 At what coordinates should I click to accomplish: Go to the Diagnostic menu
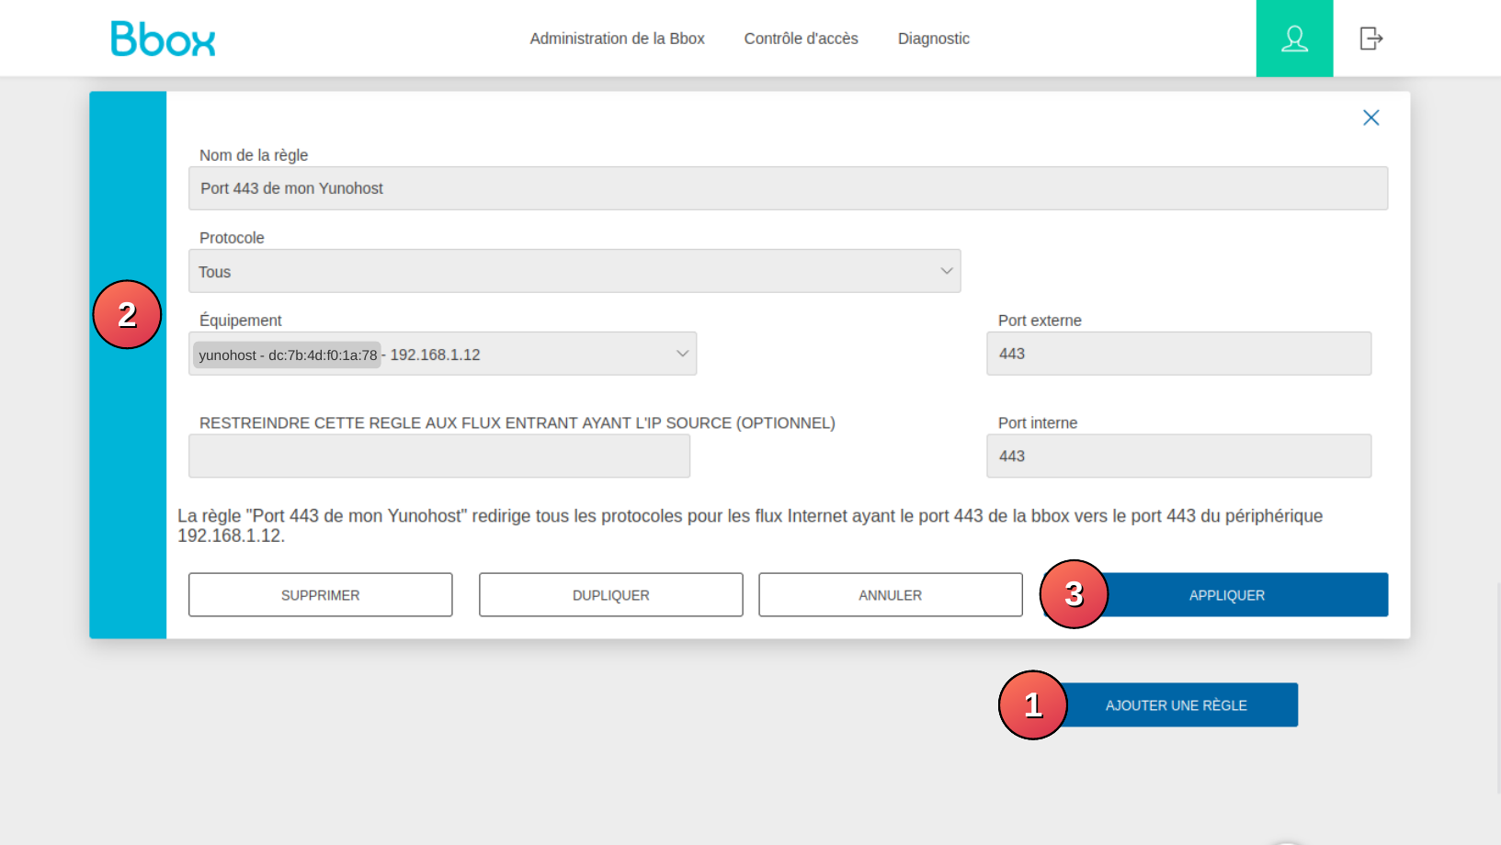933,39
